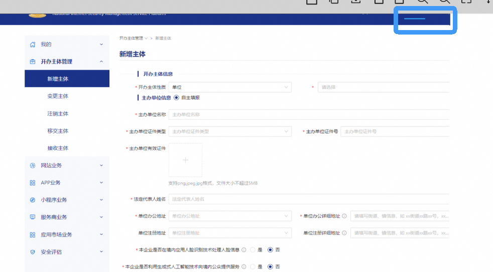Expand the 我的 menu chevron
The image size is (493, 272).
tap(101, 45)
